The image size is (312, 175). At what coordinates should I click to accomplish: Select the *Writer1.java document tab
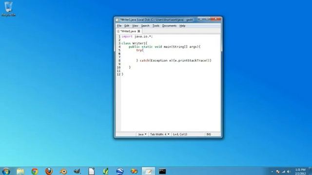(x=128, y=31)
